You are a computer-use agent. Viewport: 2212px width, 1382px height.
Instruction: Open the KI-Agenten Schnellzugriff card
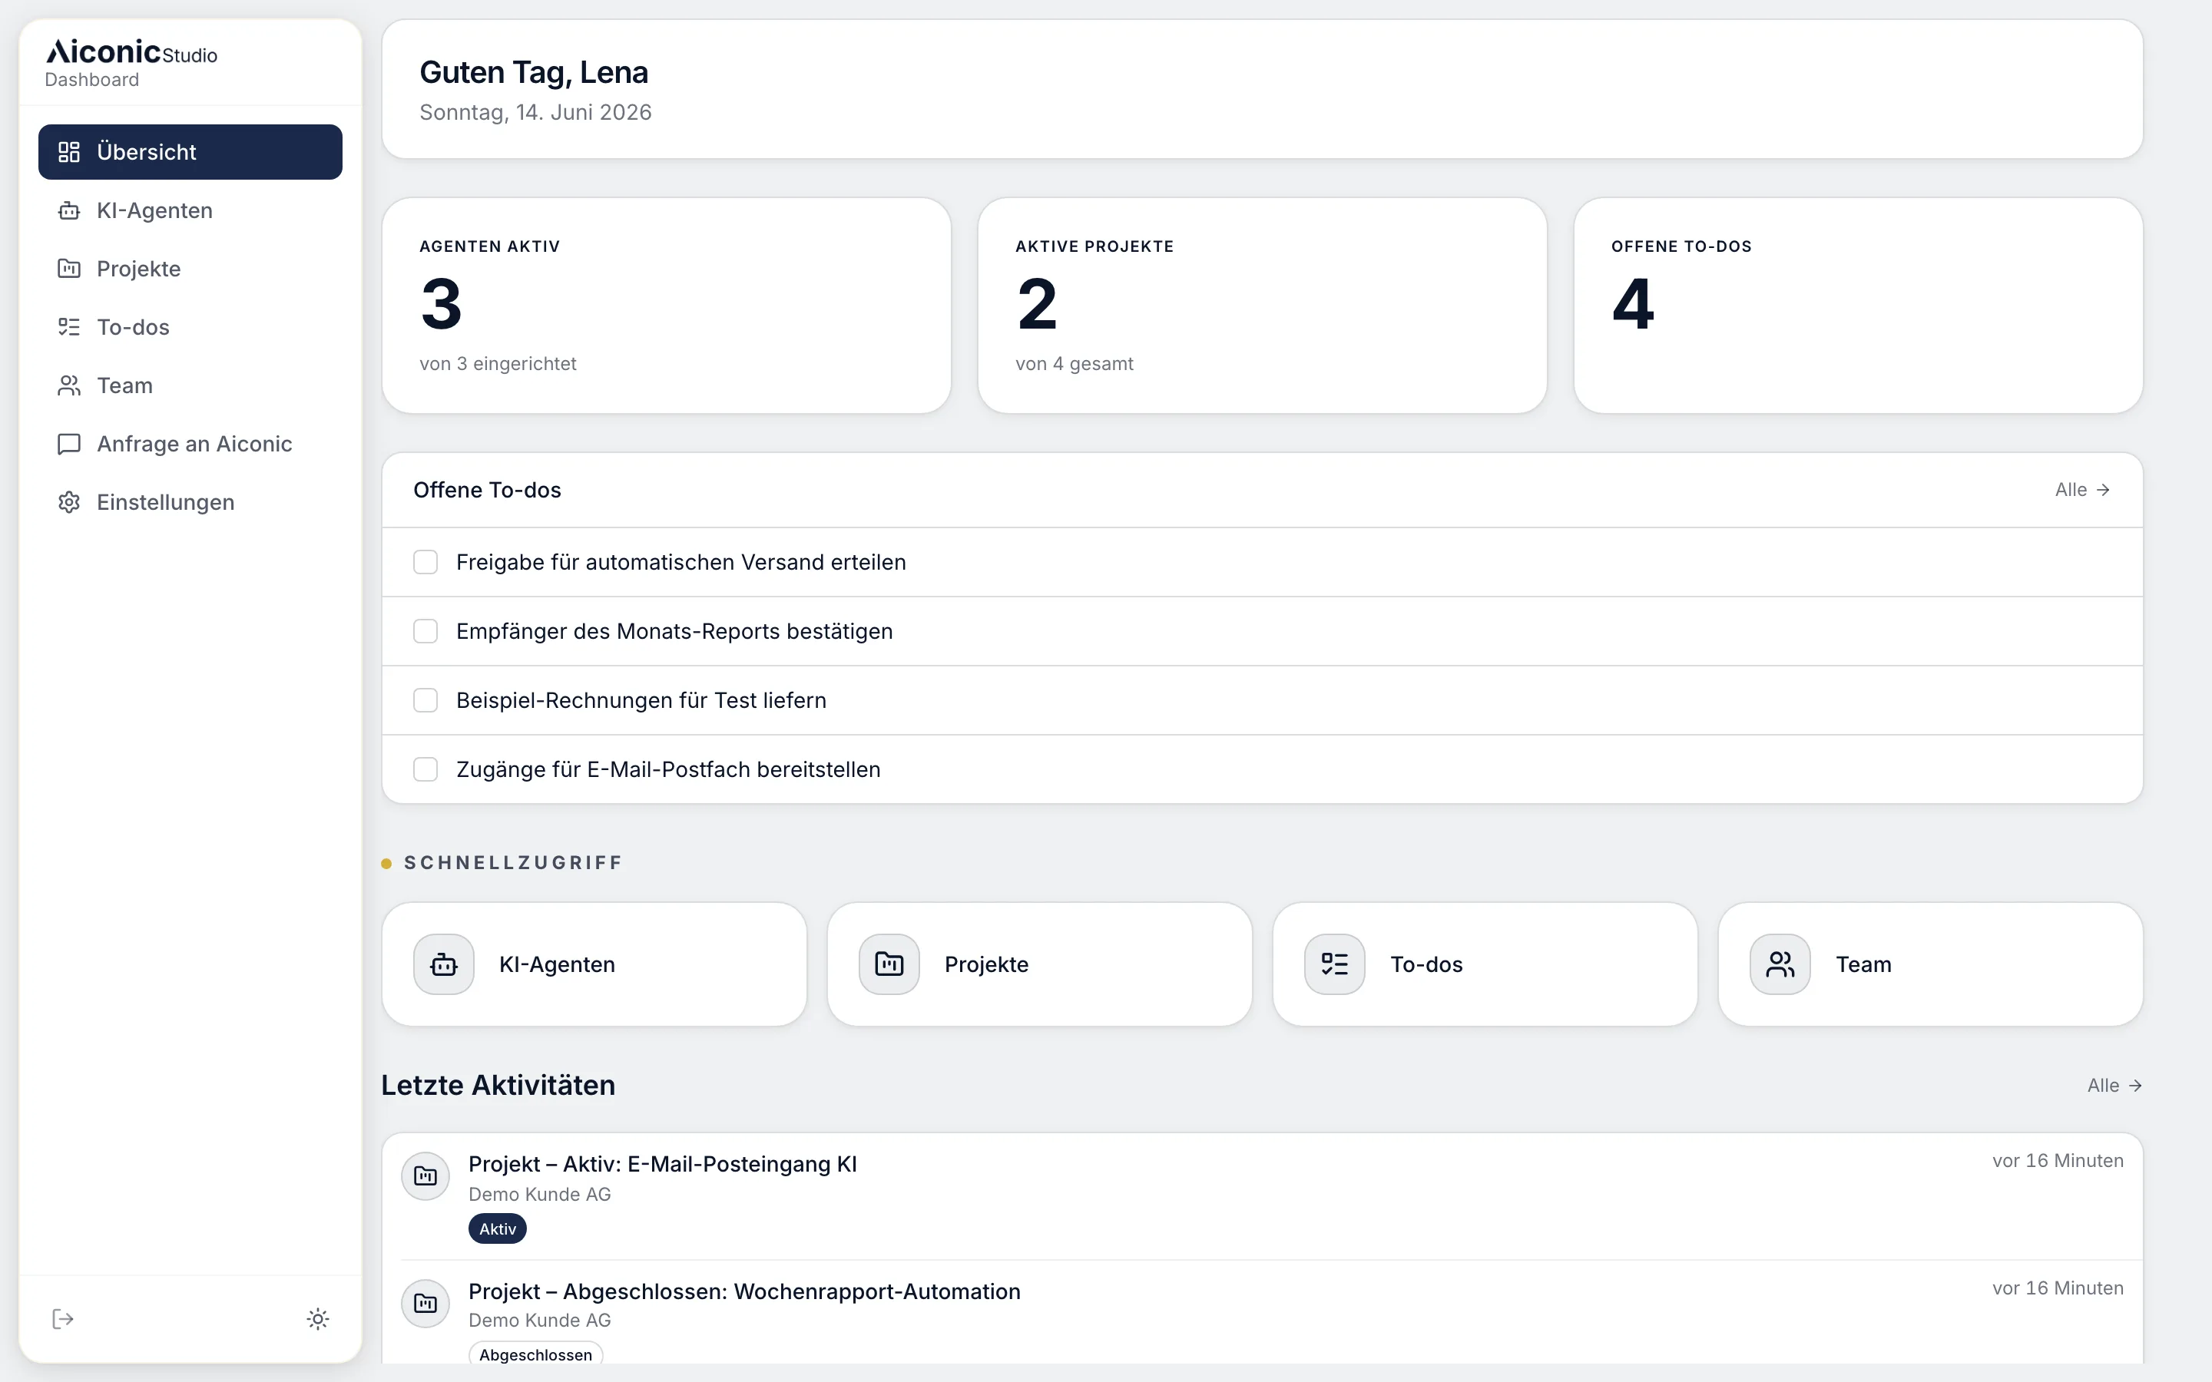click(x=594, y=964)
